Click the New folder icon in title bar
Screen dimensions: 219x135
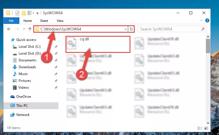(x=24, y=13)
